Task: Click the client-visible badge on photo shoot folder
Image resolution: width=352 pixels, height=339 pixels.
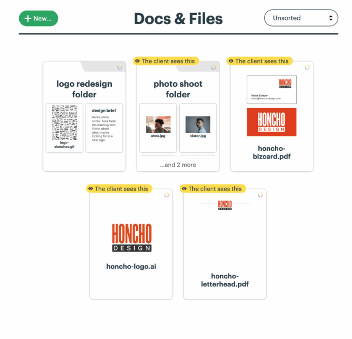Action: pos(166,61)
